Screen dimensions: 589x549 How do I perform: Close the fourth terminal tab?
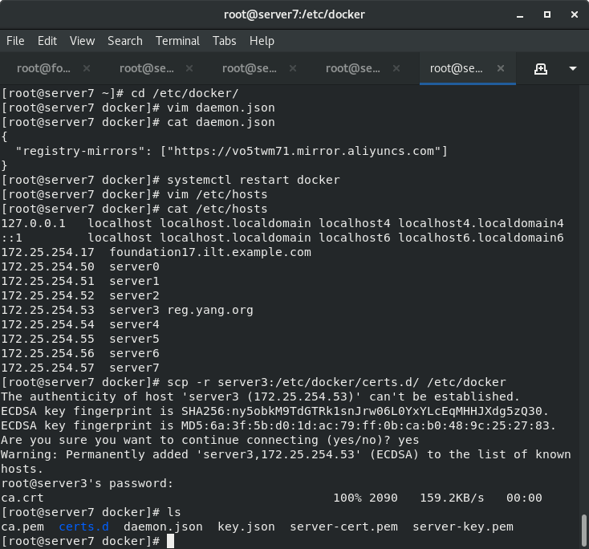point(396,68)
